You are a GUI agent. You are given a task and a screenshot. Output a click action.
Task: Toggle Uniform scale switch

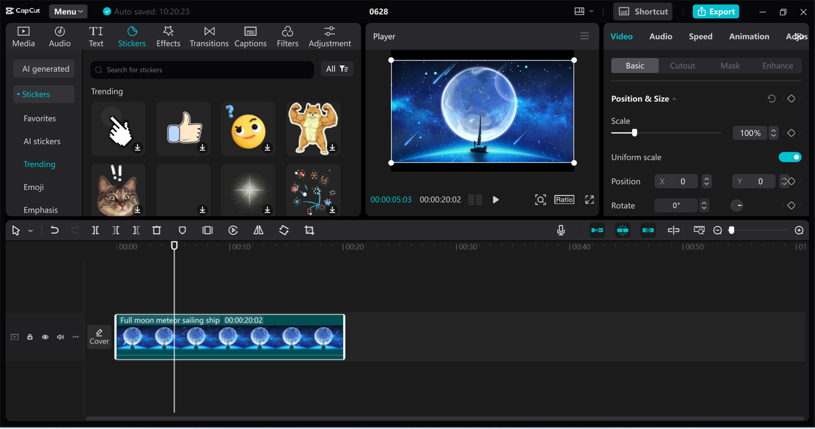[x=790, y=157]
